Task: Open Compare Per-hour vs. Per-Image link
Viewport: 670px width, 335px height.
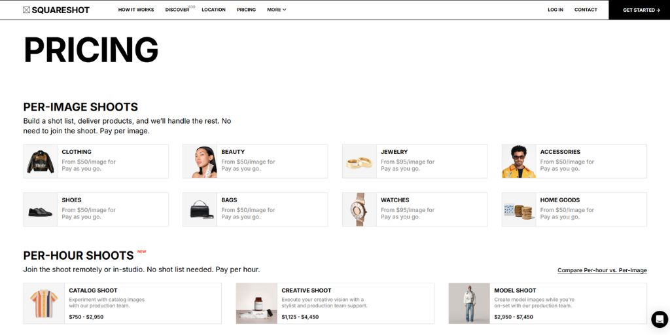Action: point(601,270)
